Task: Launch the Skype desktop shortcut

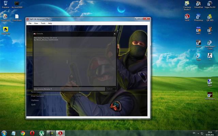Action: point(198,57)
